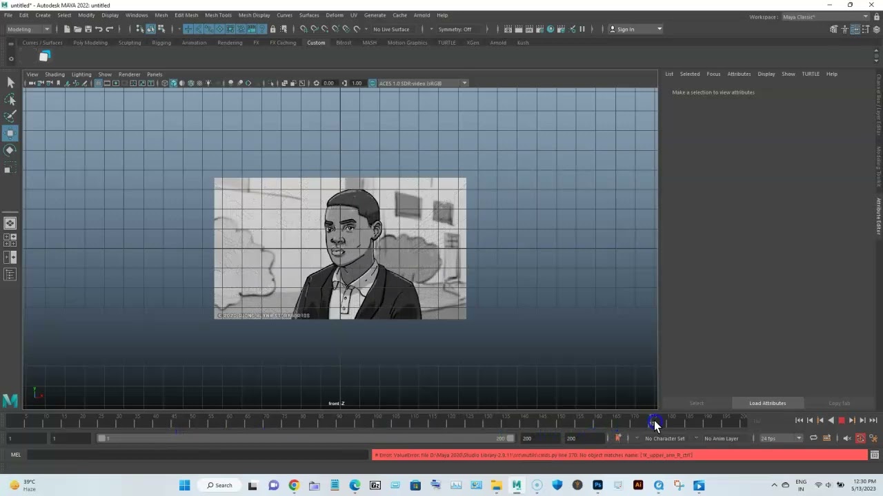Go to end of playback range

(x=873, y=420)
